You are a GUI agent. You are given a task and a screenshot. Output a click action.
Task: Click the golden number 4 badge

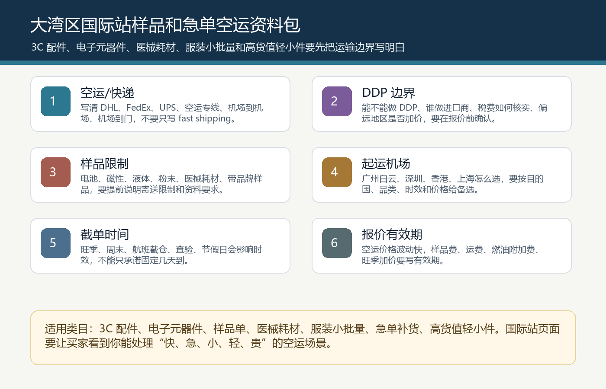click(337, 172)
